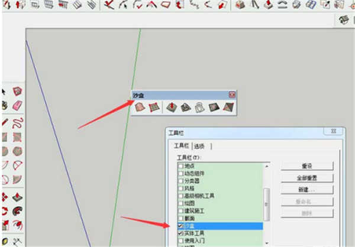
Task: Select the From Contours sandbox tool
Action: (139, 107)
